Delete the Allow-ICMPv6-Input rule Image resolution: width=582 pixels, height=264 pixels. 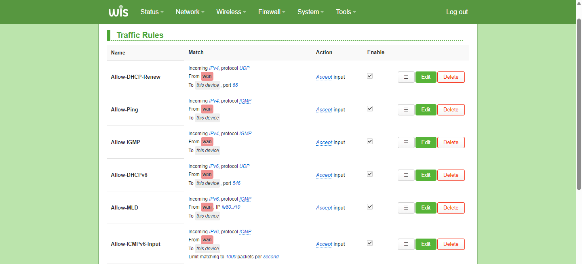click(451, 244)
